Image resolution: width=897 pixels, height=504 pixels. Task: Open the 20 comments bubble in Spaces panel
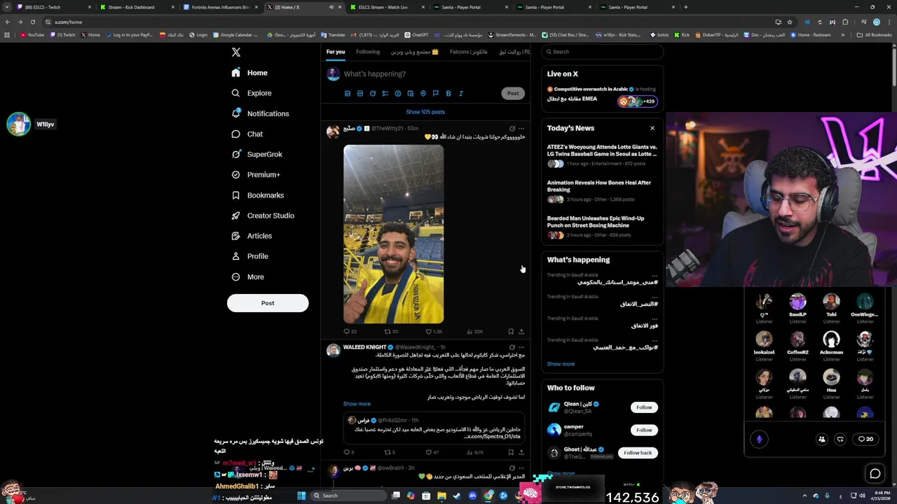(x=865, y=439)
